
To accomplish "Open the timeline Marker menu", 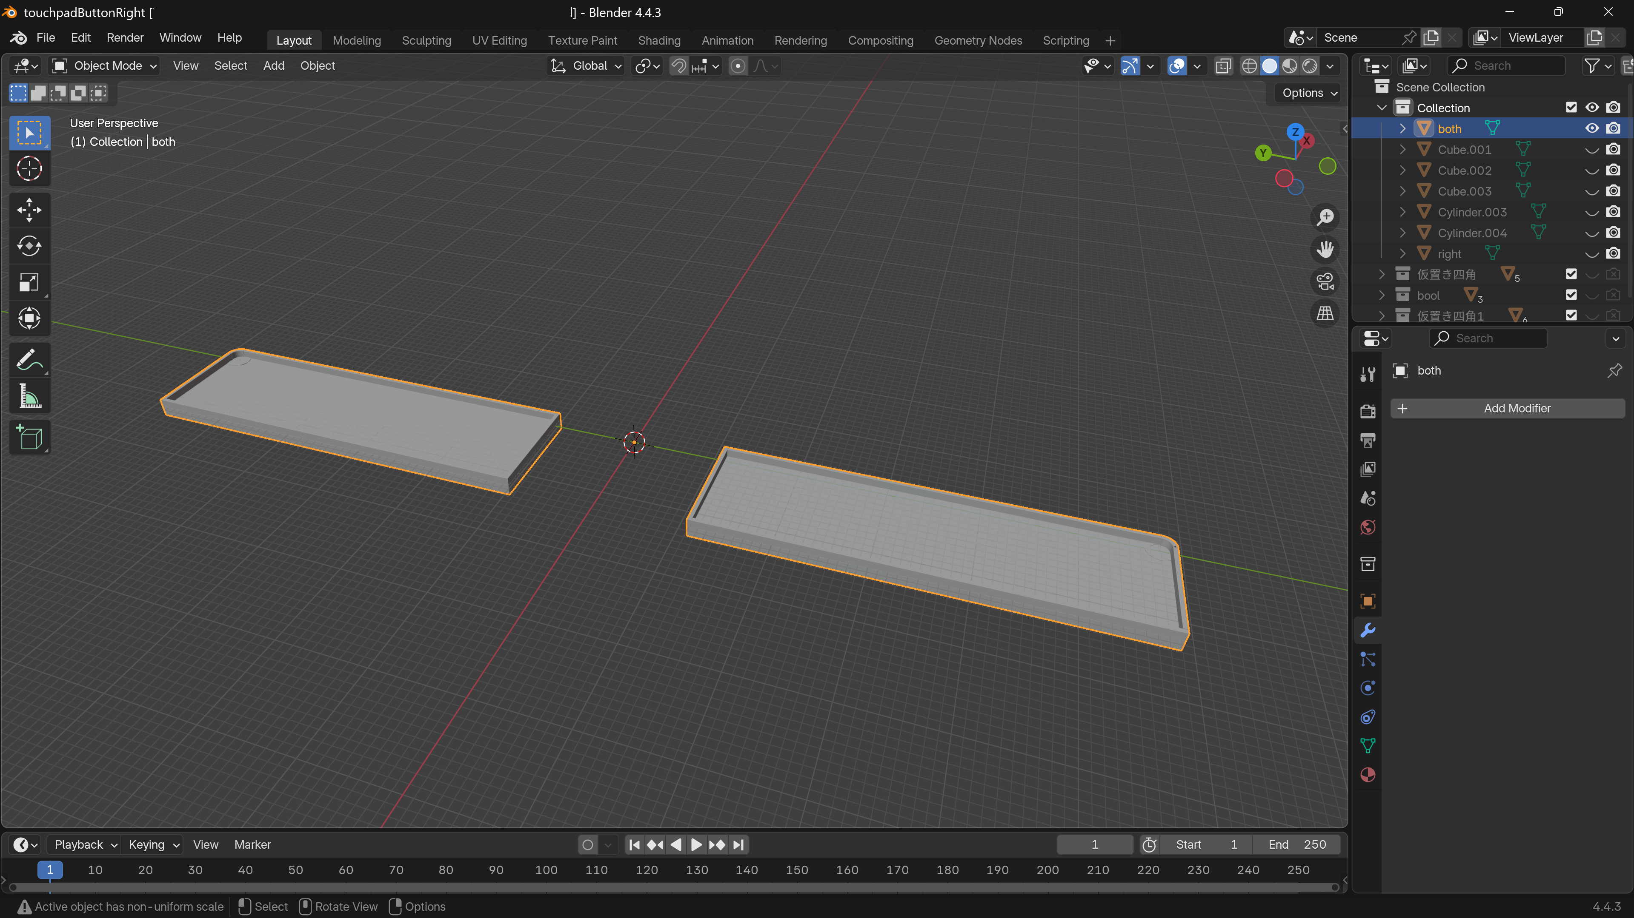I will [x=252, y=844].
